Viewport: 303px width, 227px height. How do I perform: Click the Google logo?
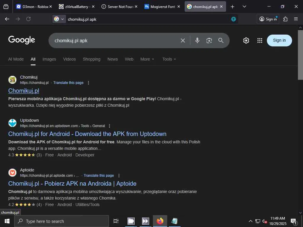[22, 40]
